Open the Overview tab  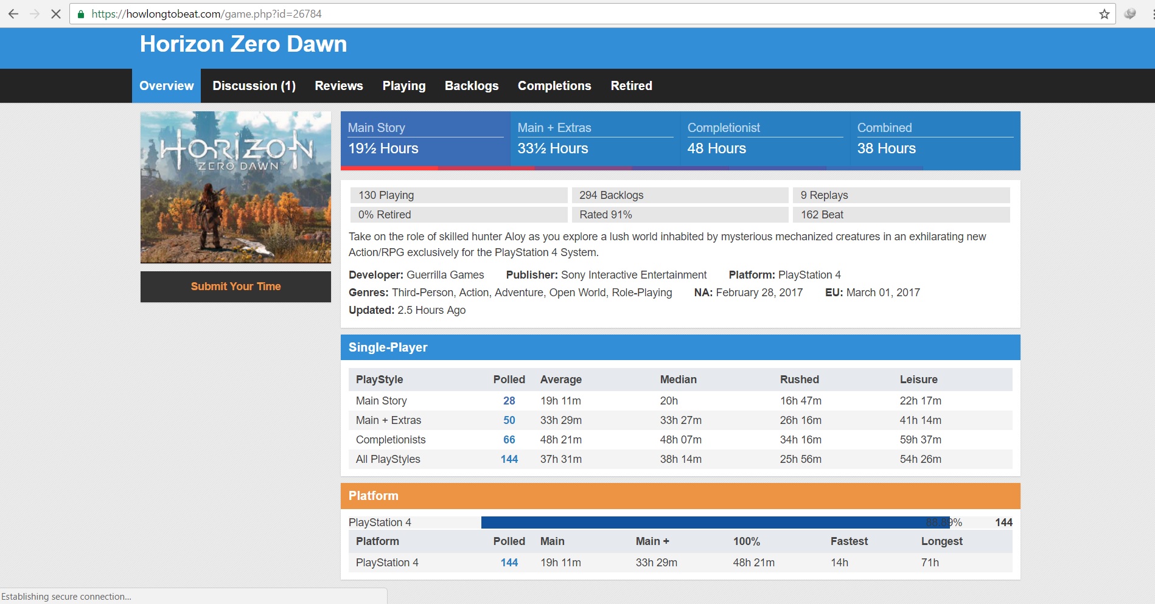coord(166,86)
